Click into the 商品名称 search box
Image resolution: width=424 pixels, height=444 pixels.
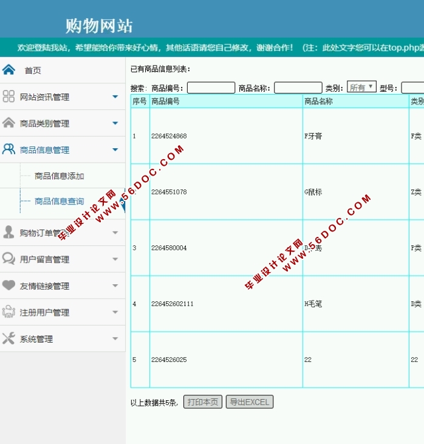pos(298,88)
